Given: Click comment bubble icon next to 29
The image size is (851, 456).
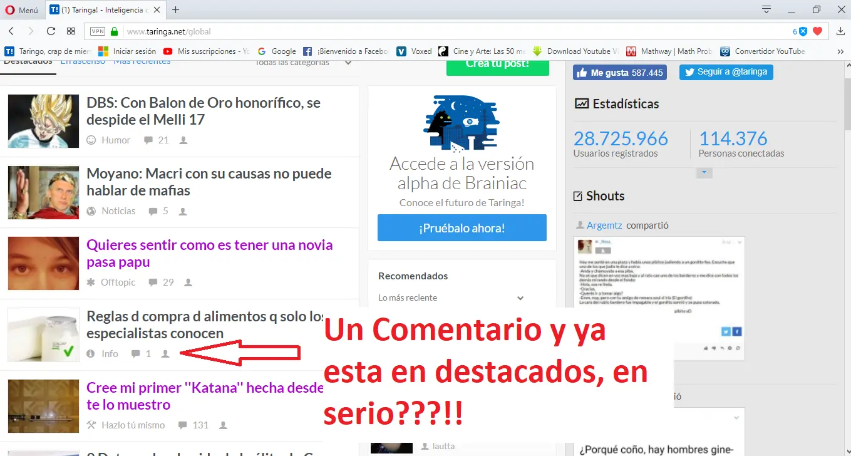Looking at the screenshot, I should coord(153,282).
